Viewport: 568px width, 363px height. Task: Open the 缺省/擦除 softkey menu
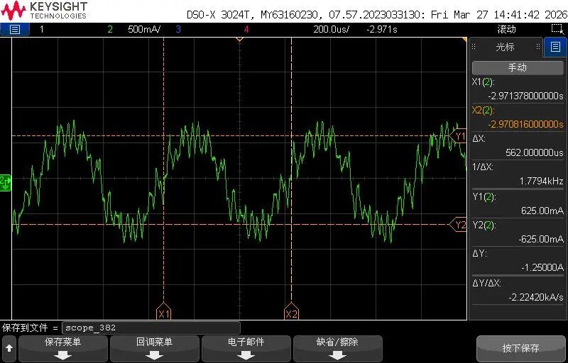click(338, 349)
